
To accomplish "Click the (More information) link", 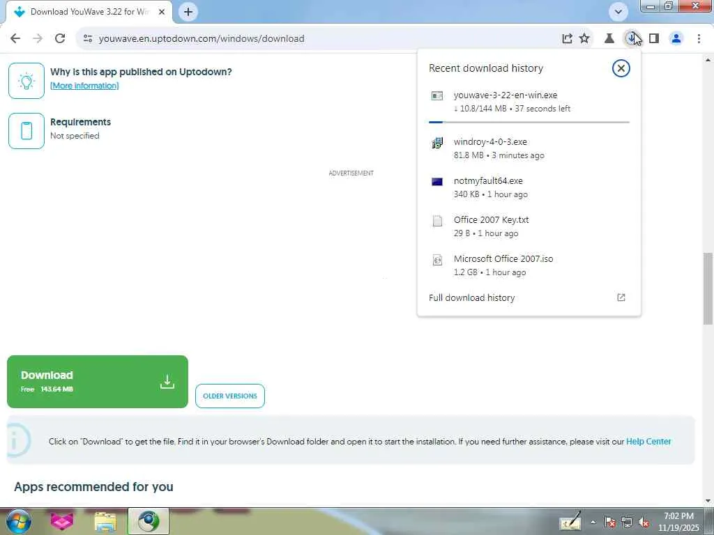I will 84,86.
